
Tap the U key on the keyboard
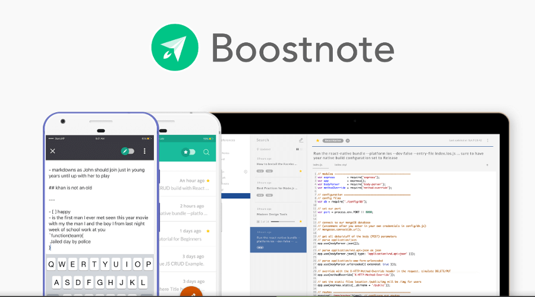click(116, 264)
